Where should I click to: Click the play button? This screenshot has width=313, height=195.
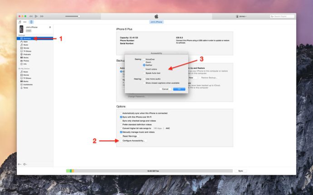pyautogui.click(x=36, y=16)
